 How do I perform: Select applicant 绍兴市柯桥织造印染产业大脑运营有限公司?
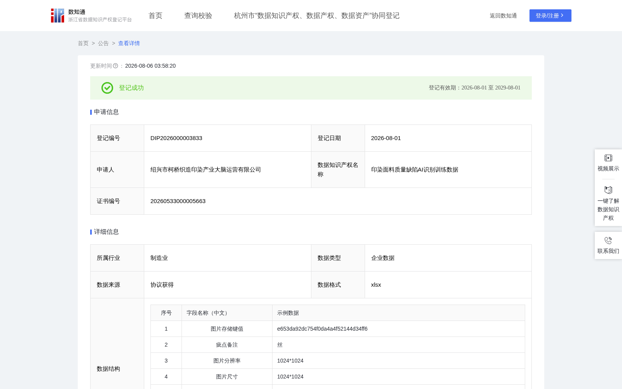pyautogui.click(x=206, y=170)
